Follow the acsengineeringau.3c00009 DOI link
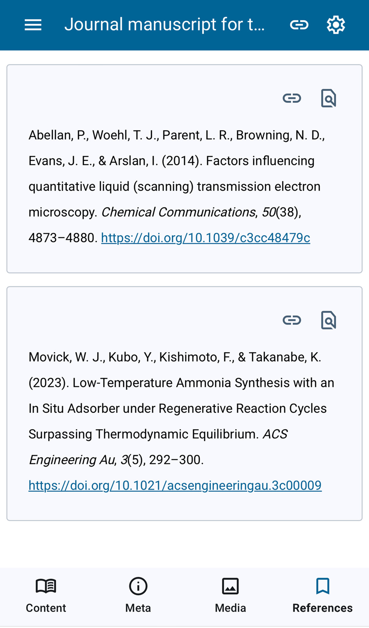 175,486
